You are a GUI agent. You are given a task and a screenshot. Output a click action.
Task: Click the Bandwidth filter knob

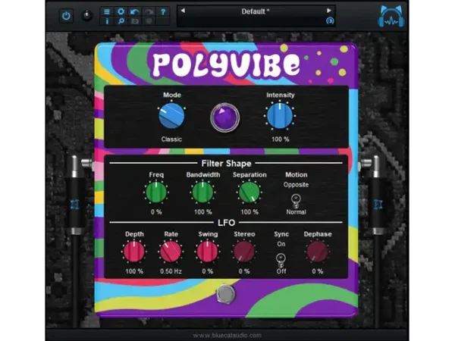202,192
